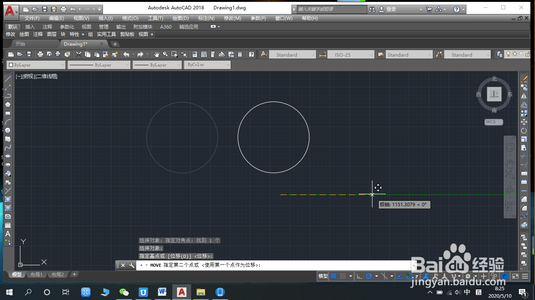Select the Mirror tool in modify toolbar
The image size is (535, 300).
click(524, 96)
